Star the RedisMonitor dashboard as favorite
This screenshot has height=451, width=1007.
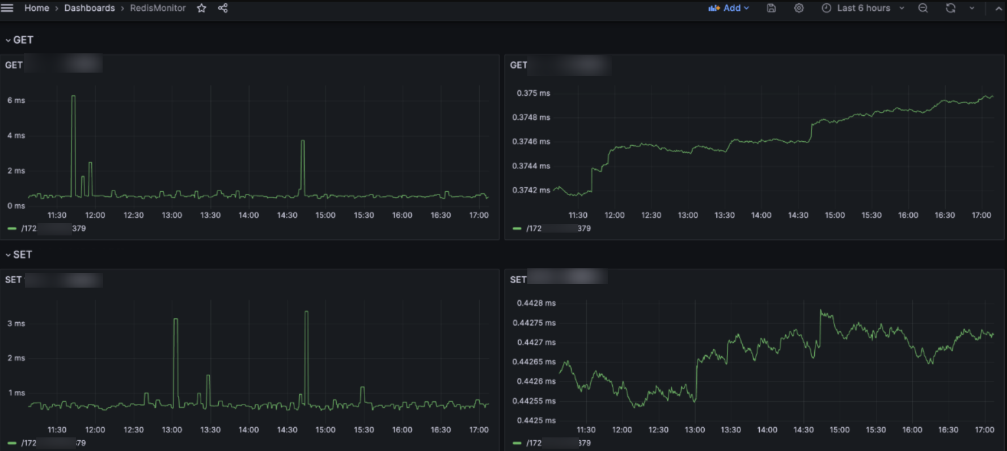(201, 8)
